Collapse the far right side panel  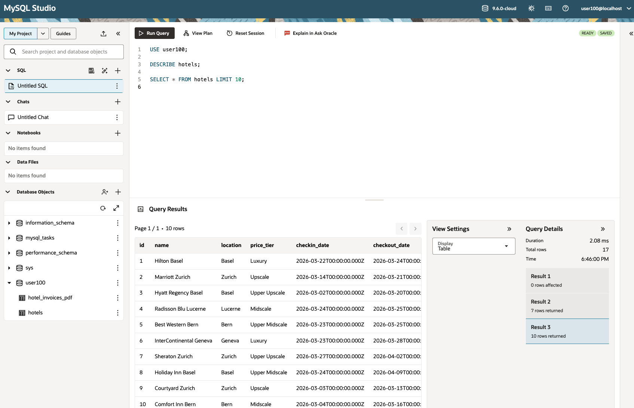point(631,34)
